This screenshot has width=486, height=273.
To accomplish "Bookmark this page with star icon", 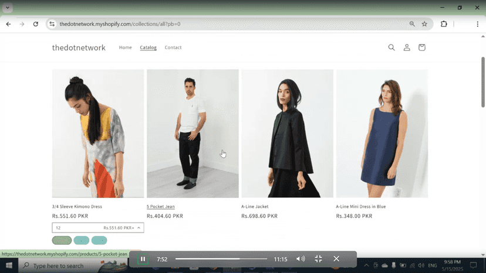I will (x=424, y=24).
